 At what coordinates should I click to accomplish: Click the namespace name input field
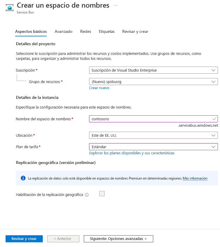tap(153, 119)
